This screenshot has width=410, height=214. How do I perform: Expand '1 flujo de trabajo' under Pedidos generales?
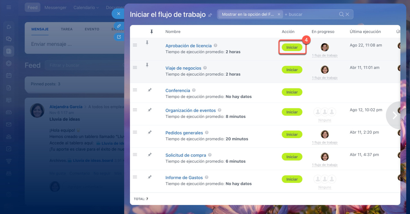(x=324, y=143)
